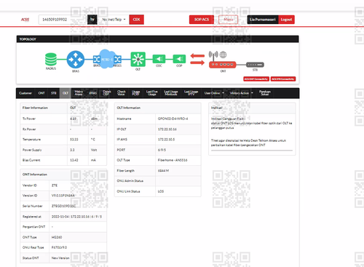Open the STB tab
Viewport: 364px width, 267px height.
pyautogui.click(x=54, y=93)
